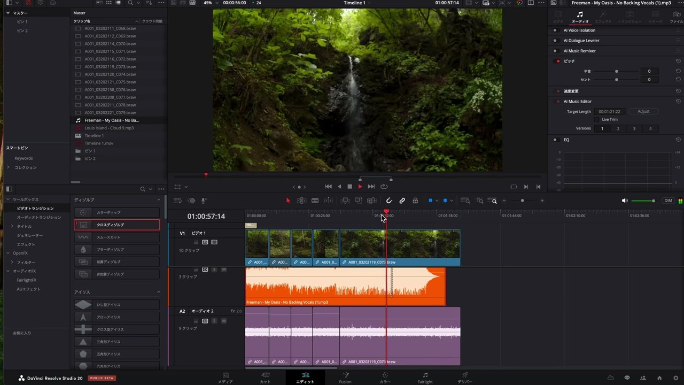Toggle the Linked Selection chain icon
The width and height of the screenshot is (684, 385).
tap(402, 201)
